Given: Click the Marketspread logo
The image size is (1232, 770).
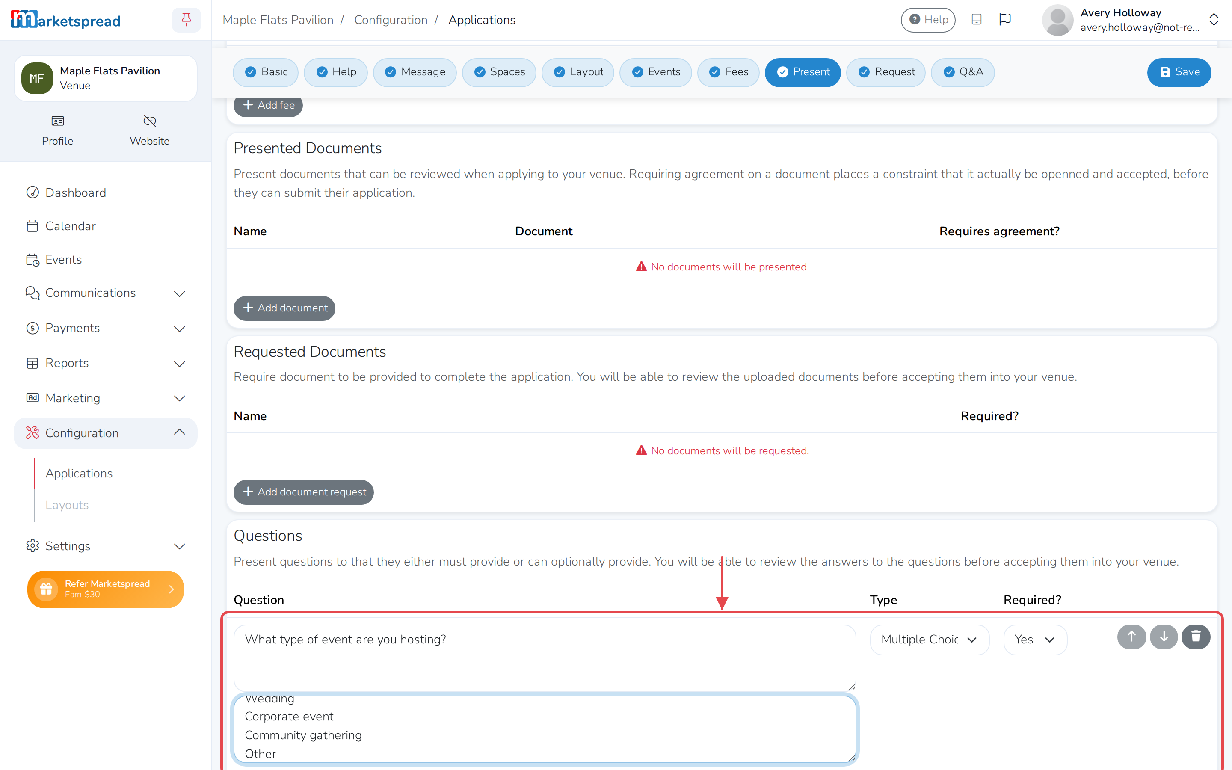Looking at the screenshot, I should pos(66,20).
